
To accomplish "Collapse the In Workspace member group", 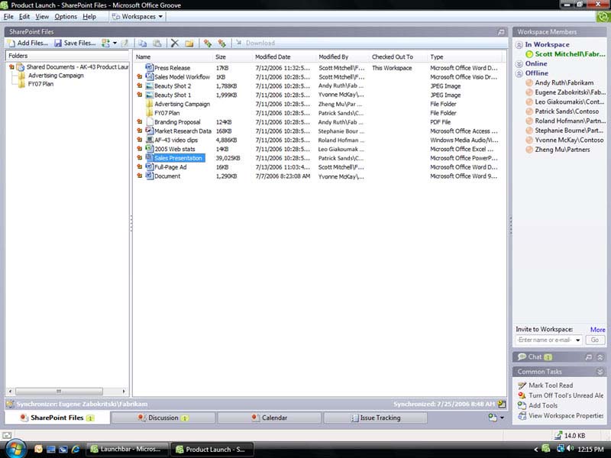I will pos(519,45).
